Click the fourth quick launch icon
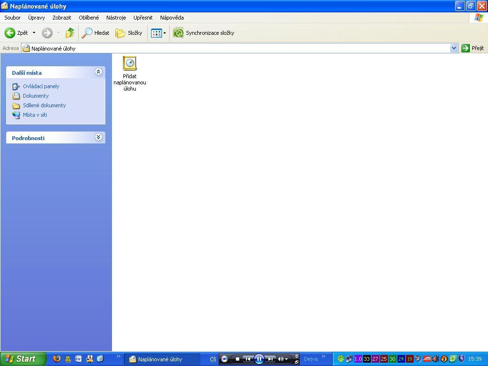Image resolution: width=488 pixels, height=366 pixels. click(x=90, y=359)
